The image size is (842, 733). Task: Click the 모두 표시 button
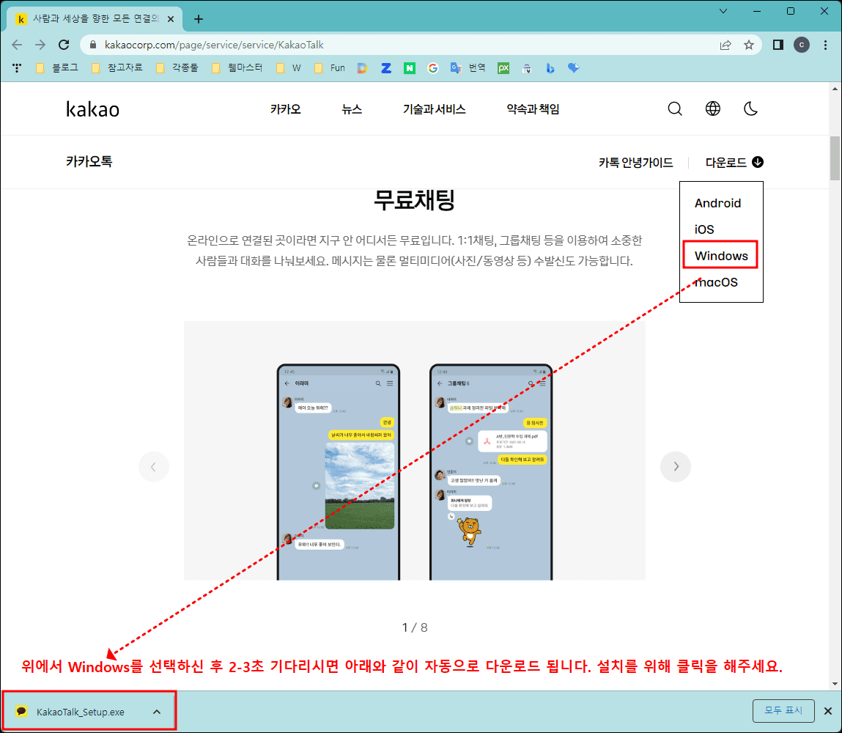(783, 710)
